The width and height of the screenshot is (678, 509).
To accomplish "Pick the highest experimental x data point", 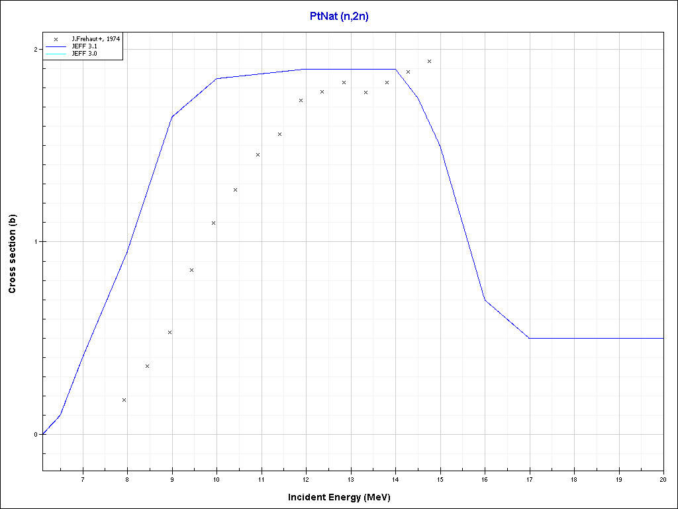I will (x=429, y=61).
